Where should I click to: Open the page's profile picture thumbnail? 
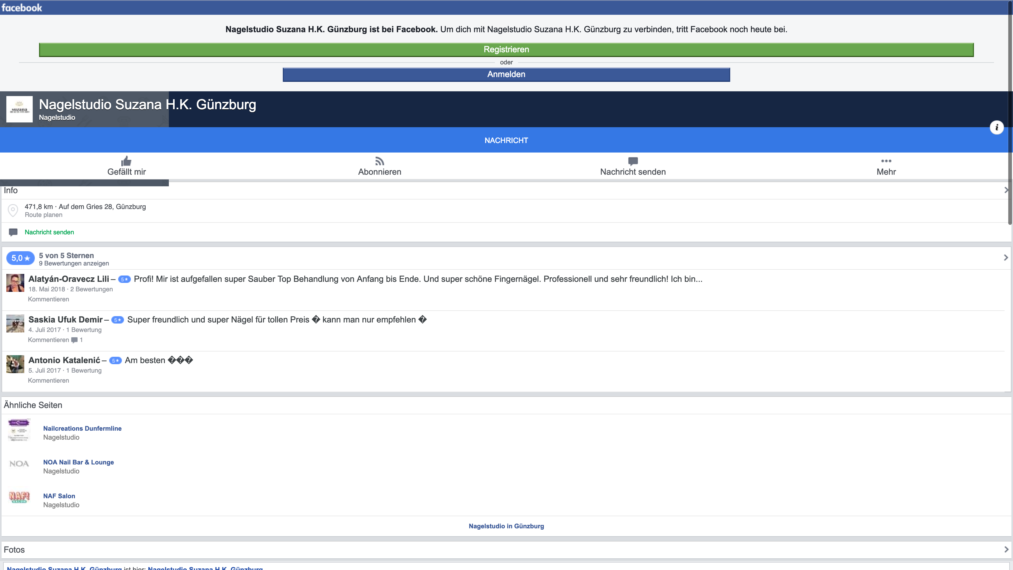[x=19, y=109]
